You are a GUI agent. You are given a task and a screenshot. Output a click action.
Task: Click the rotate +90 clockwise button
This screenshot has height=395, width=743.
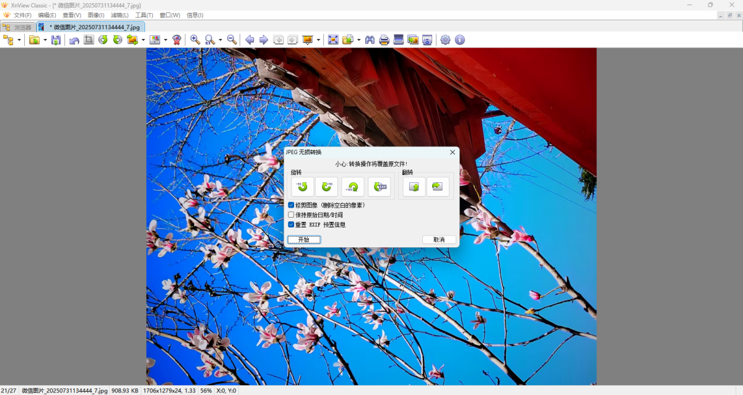pos(326,187)
